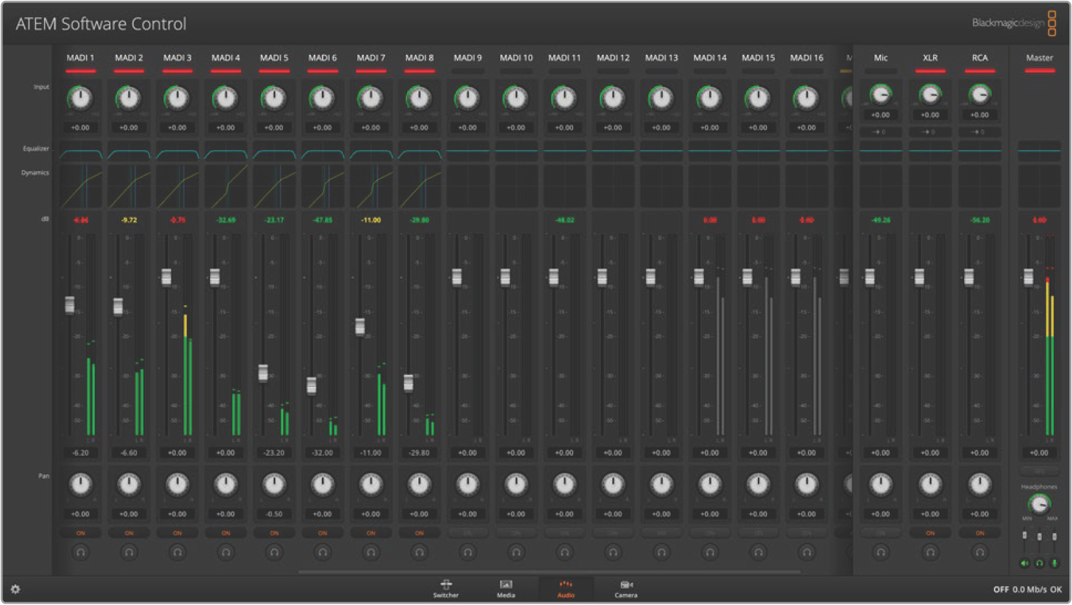Open the MADI 7 dynamics graph
This screenshot has width=1072, height=605.
coord(371,186)
